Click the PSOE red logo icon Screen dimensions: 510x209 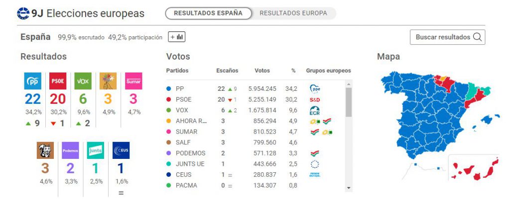click(x=58, y=80)
